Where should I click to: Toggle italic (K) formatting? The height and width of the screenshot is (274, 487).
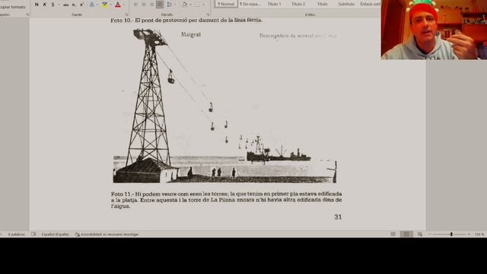pyautogui.click(x=45, y=5)
